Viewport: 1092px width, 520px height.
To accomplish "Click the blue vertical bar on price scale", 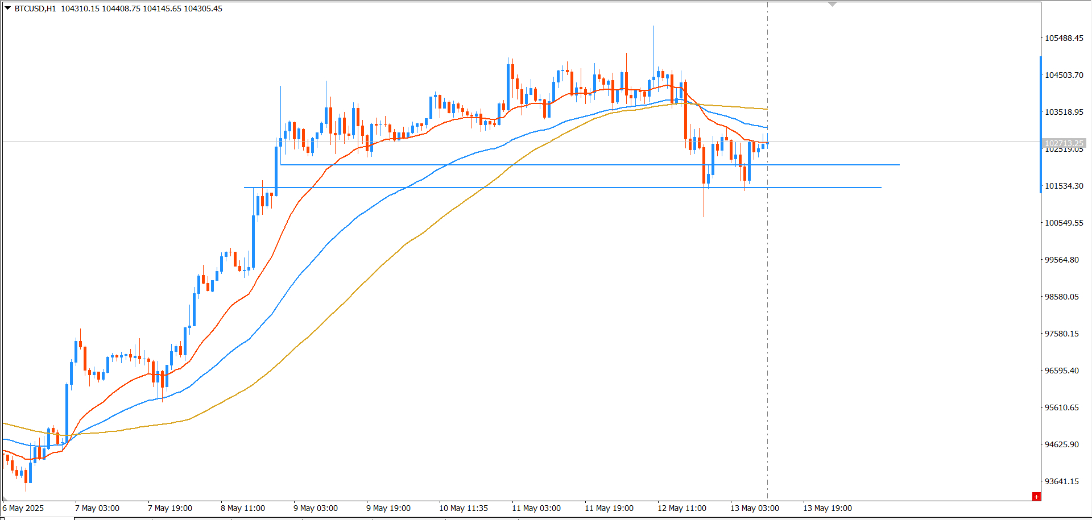I will click(x=1041, y=124).
